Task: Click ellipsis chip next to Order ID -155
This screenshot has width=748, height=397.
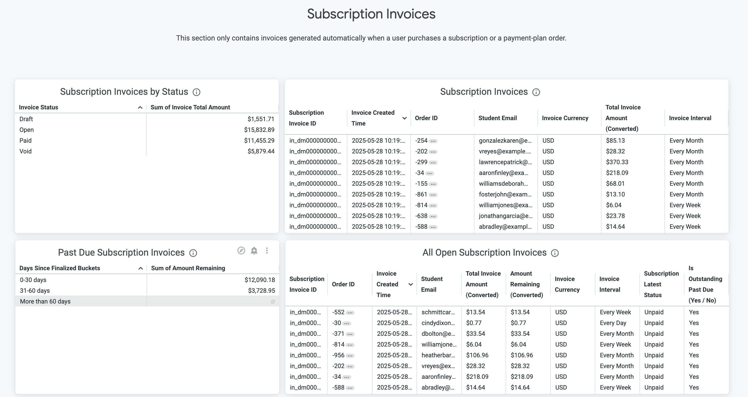Action: [x=433, y=184]
